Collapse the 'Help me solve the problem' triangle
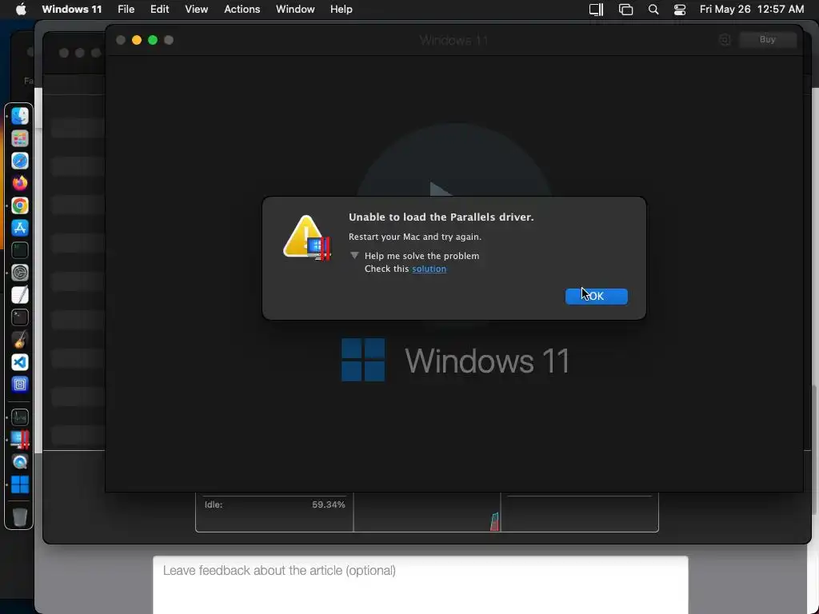The width and height of the screenshot is (819, 614). (x=354, y=256)
